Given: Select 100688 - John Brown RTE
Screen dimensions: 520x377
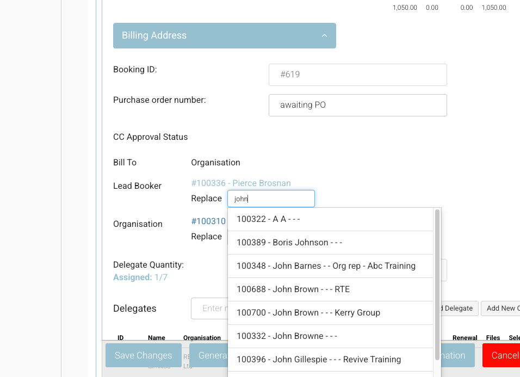Looking at the screenshot, I should click(x=330, y=289).
